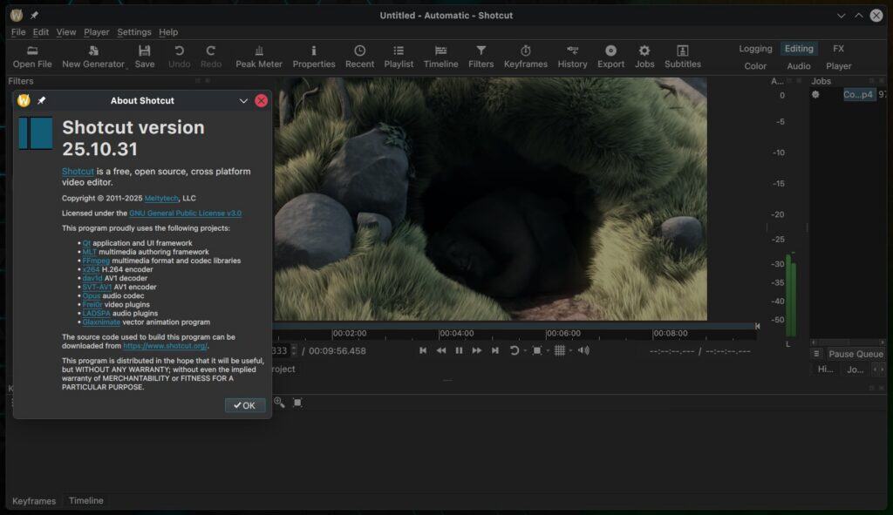The image size is (893, 515).
Task: Open the Jobs panel menu
Action: click(x=818, y=353)
